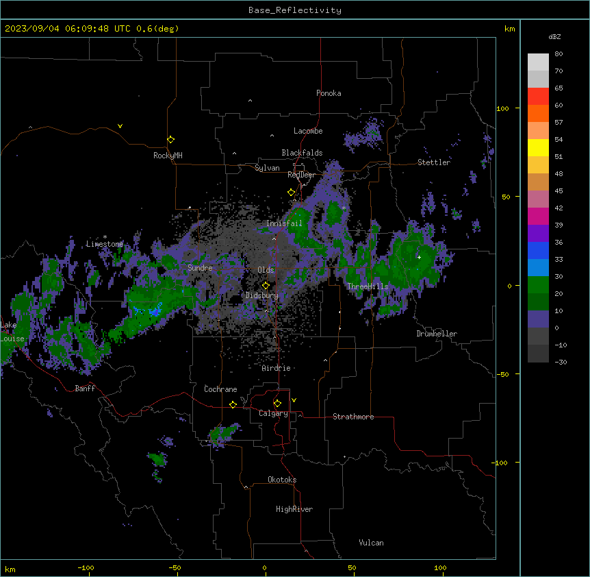Click the HighRiver label
Viewport: 590px width, 577px height.
[294, 509]
